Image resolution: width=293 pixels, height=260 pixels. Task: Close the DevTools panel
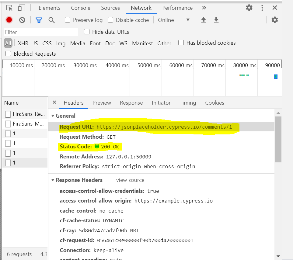point(274,8)
